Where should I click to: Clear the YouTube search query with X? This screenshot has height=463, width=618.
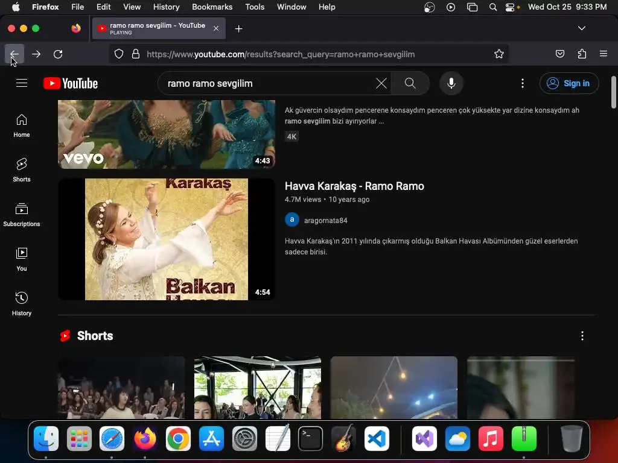click(x=381, y=83)
